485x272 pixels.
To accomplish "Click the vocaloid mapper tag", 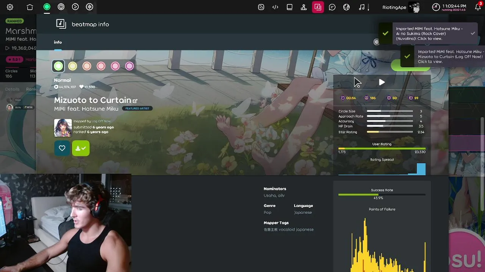I will (x=286, y=229).
